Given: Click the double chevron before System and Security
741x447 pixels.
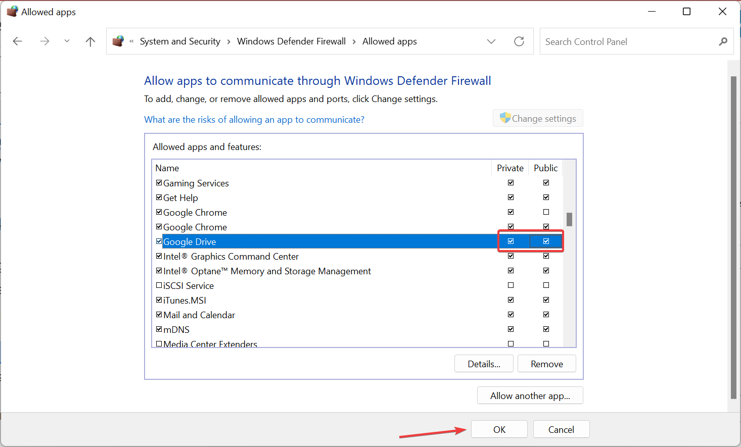Looking at the screenshot, I should tap(131, 41).
